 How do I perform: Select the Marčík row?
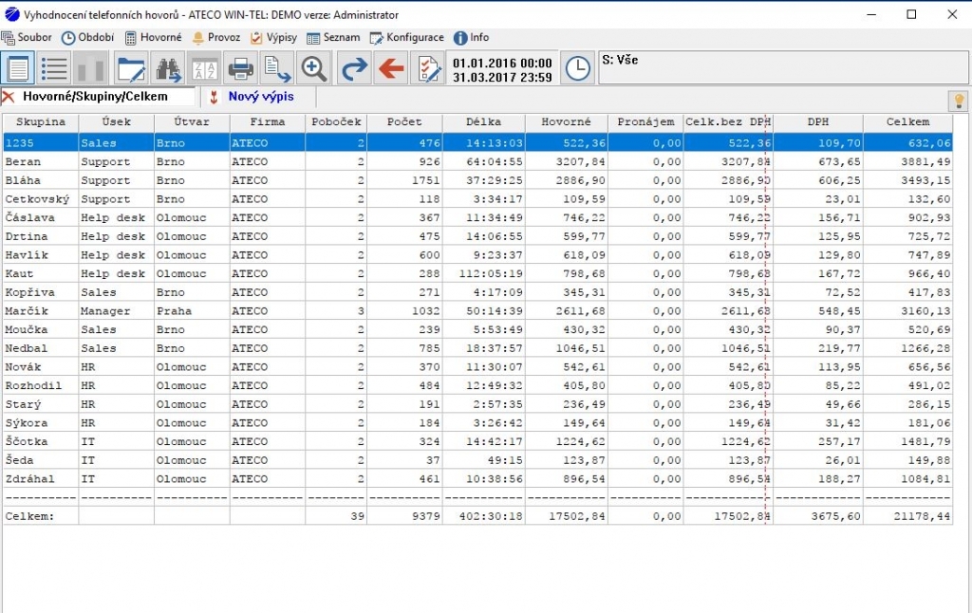(x=478, y=310)
